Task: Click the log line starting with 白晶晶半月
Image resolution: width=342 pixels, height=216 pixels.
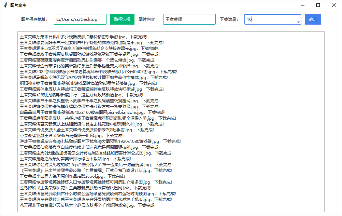Action: point(93,112)
